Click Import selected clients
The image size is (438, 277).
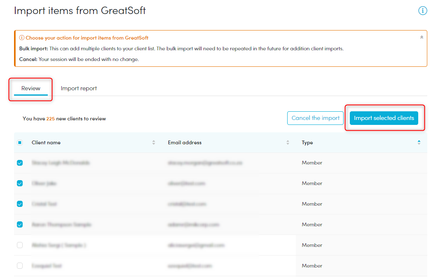[x=384, y=118]
